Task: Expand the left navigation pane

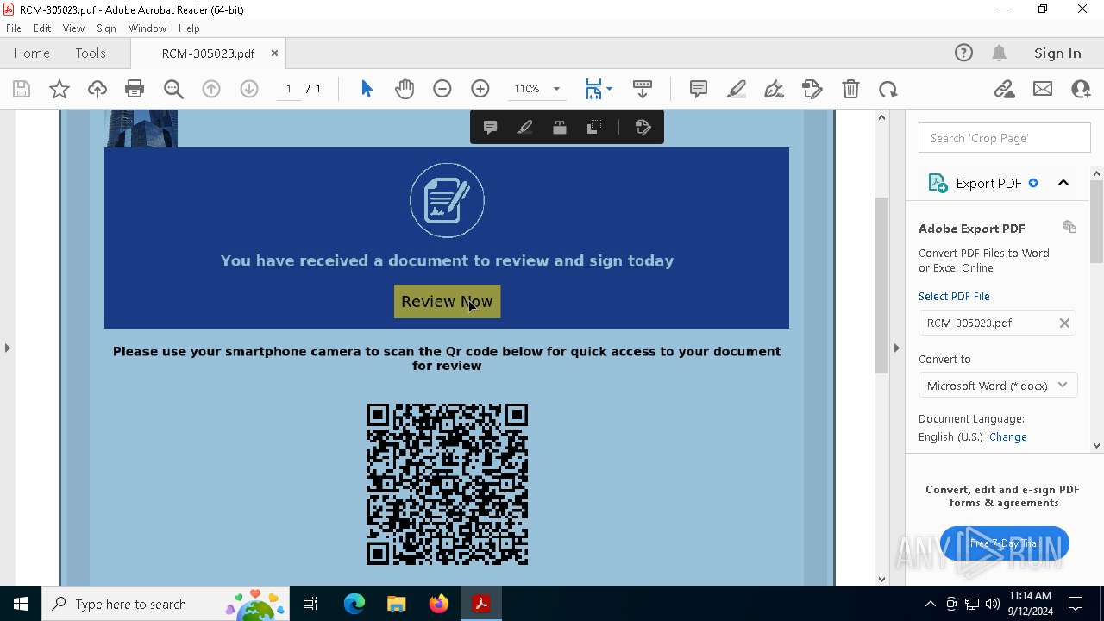Action: (7, 348)
